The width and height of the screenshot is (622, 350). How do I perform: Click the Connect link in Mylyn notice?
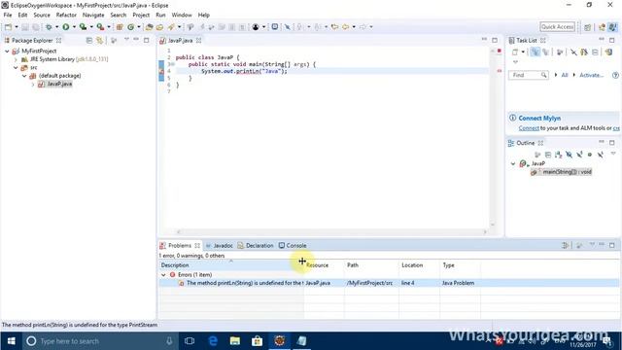(x=529, y=128)
